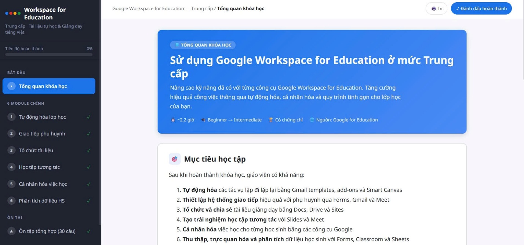Image resolution: width=524 pixels, height=245 pixels.
Task: Click the text ~2,2 giờ
Action: (x=185, y=120)
